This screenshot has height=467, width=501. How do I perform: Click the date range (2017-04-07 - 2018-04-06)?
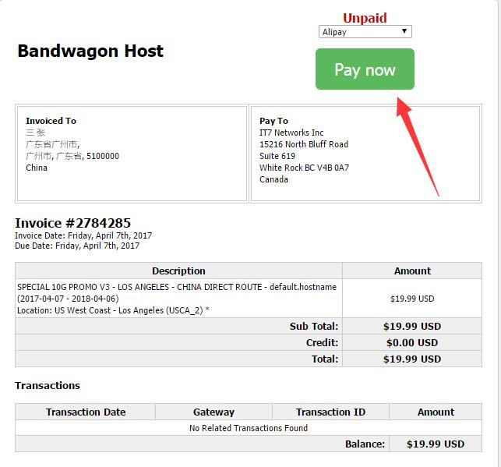click(x=68, y=299)
